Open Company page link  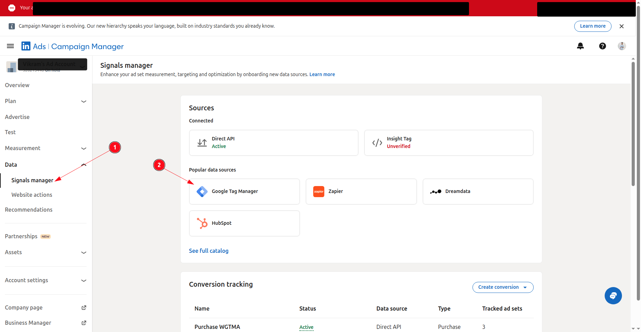coord(24,307)
